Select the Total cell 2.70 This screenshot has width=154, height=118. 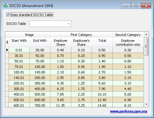tap(102, 72)
